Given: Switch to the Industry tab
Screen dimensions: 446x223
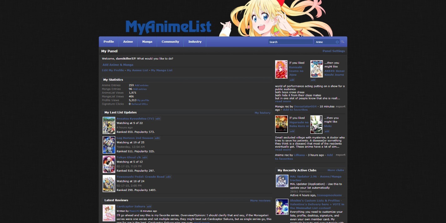Looking at the screenshot, I should coord(194,41).
